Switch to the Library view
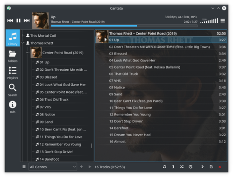The height and width of the screenshot is (177, 233). point(13,38)
